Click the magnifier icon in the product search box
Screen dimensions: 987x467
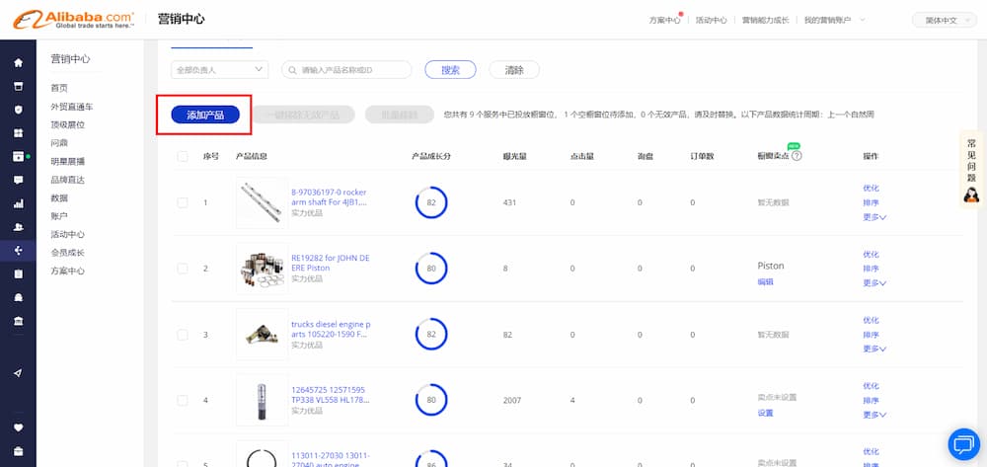[x=292, y=70]
